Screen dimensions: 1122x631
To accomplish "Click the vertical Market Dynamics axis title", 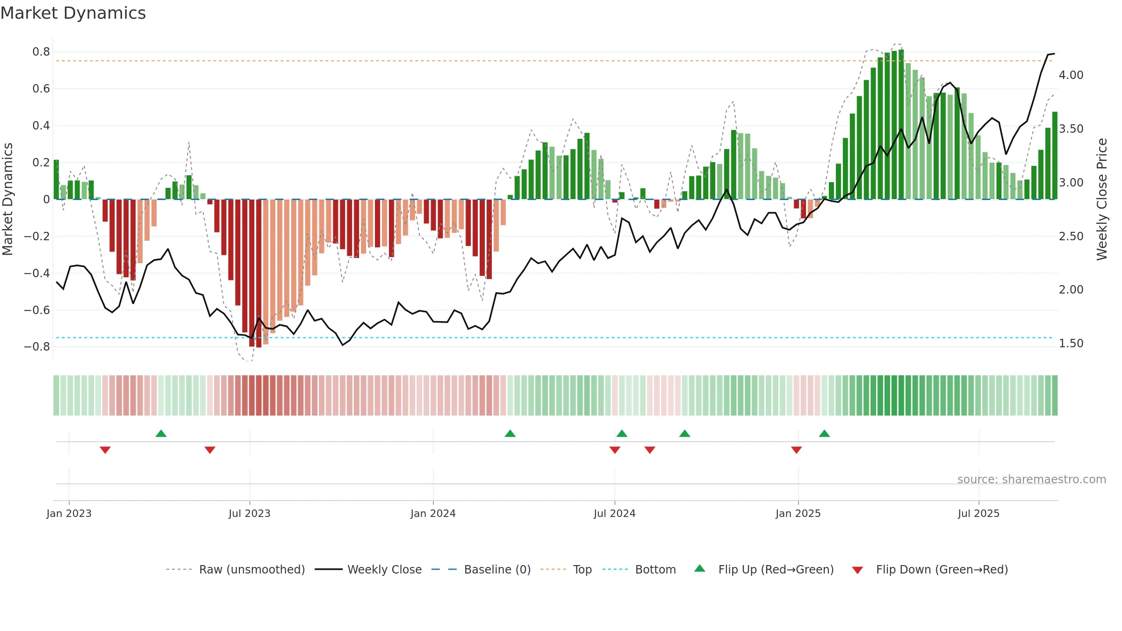I will click(x=7, y=199).
